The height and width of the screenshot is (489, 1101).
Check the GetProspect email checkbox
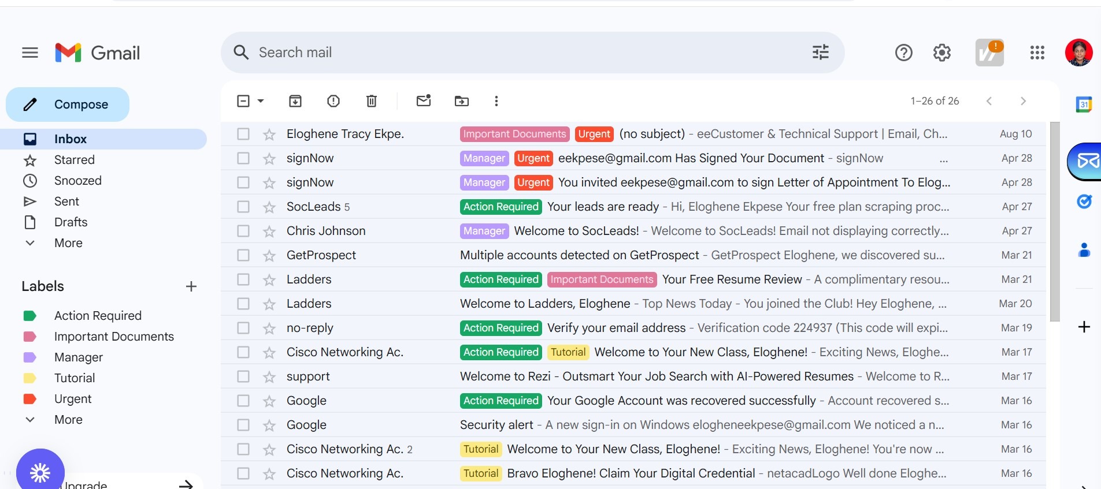[x=243, y=255]
